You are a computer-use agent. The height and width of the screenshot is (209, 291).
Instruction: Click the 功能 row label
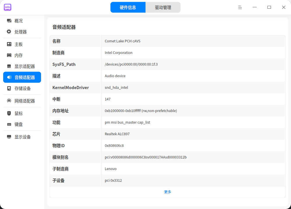[x=56, y=122]
